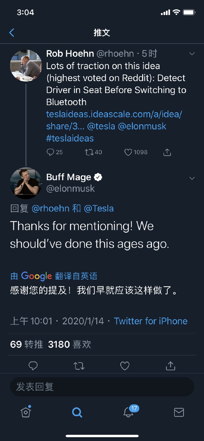Tap the back arrow icon
This screenshot has height=441, width=204.
click(12, 32)
